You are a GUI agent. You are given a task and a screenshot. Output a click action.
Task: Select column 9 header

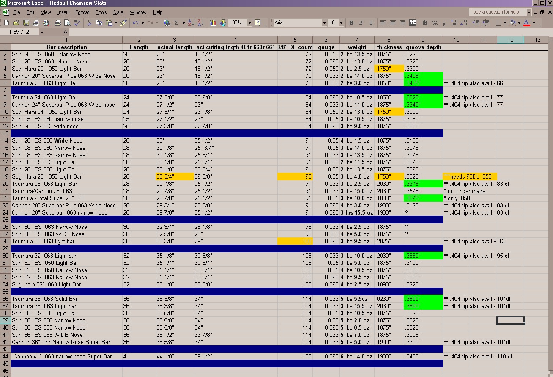coord(423,40)
